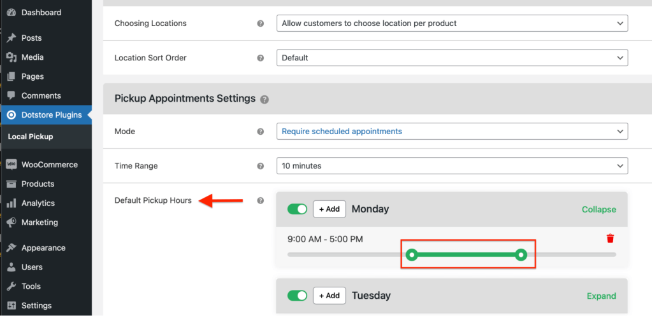Expand the Tuesday hours section
Screen dimensions: 652x316
pyautogui.click(x=601, y=296)
